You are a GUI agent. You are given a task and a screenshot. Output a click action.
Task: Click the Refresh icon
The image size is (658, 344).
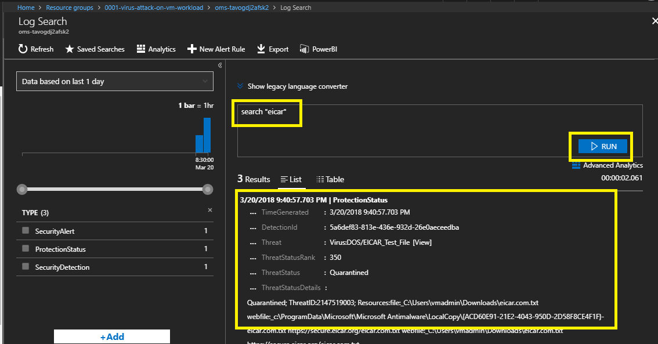(x=23, y=49)
